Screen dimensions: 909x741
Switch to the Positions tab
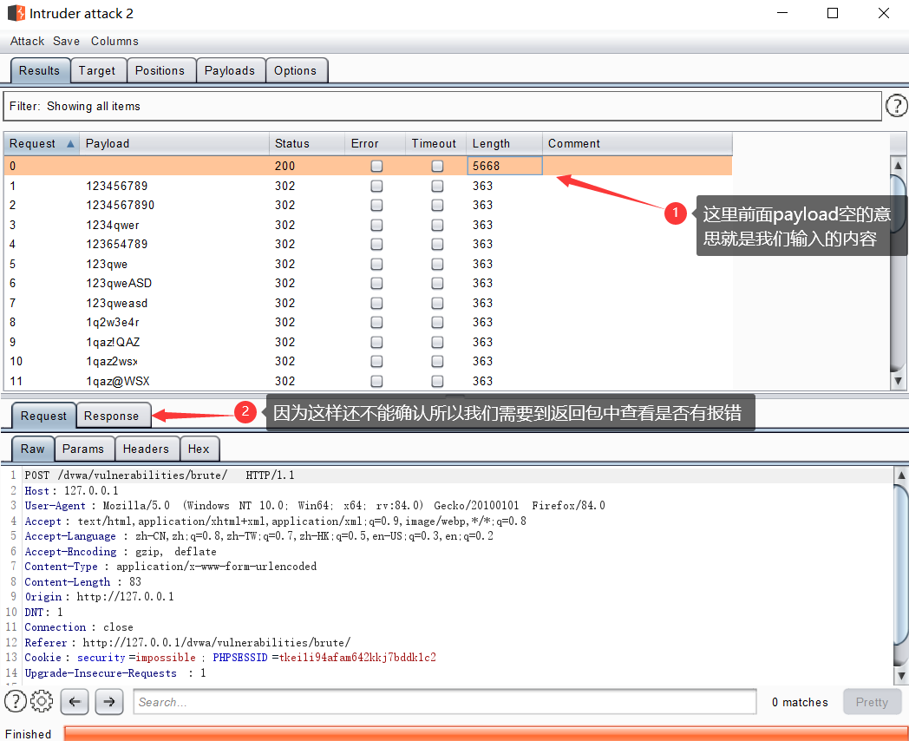click(x=160, y=71)
